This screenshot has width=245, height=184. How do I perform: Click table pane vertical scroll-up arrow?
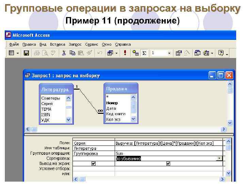(230, 84)
